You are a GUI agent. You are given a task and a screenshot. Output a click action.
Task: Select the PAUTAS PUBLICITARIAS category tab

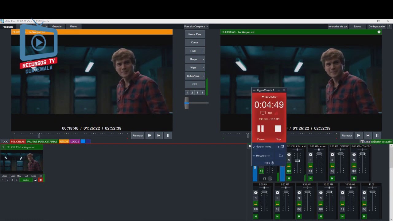(x=42, y=142)
